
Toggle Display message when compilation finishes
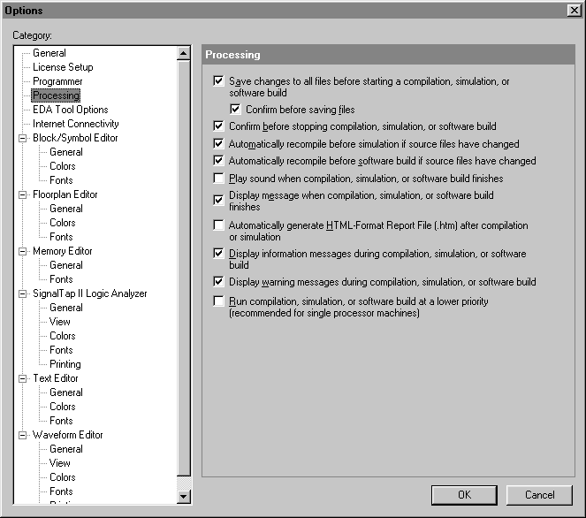tap(218, 200)
